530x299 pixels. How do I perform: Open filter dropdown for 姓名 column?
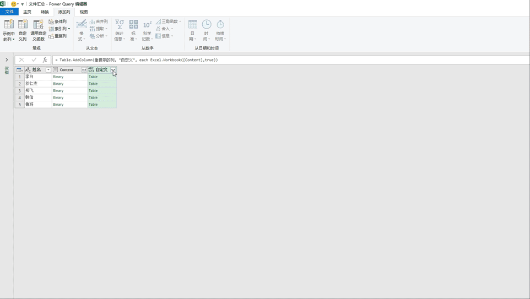[x=48, y=70]
